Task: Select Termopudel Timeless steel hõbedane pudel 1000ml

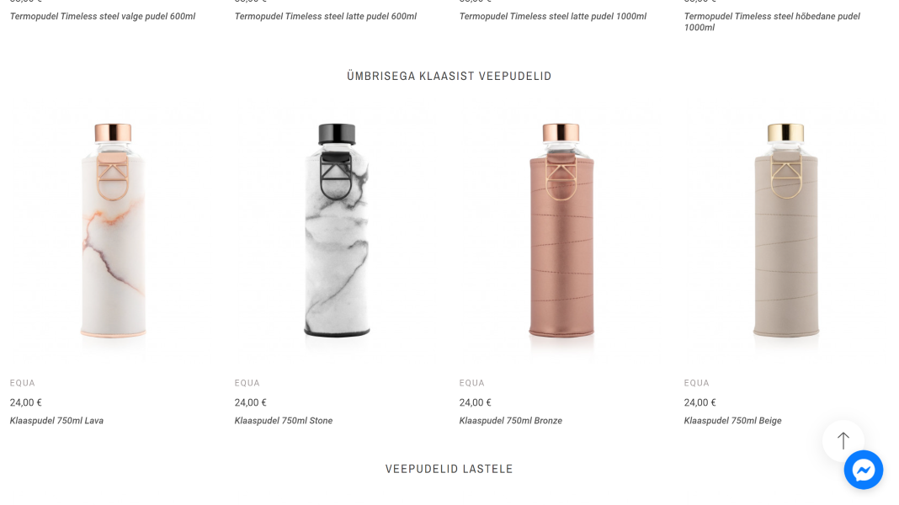Action: click(772, 22)
